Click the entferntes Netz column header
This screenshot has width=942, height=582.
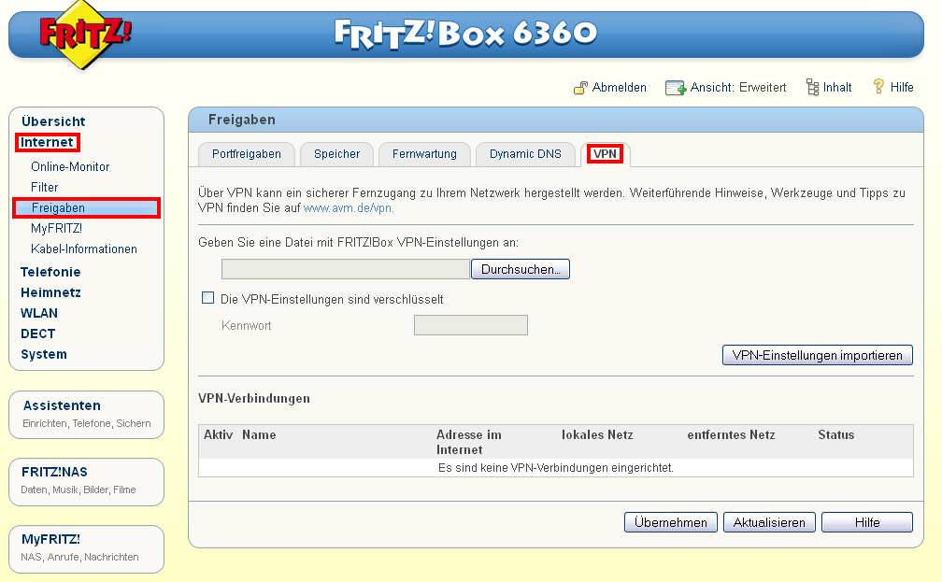(x=731, y=434)
